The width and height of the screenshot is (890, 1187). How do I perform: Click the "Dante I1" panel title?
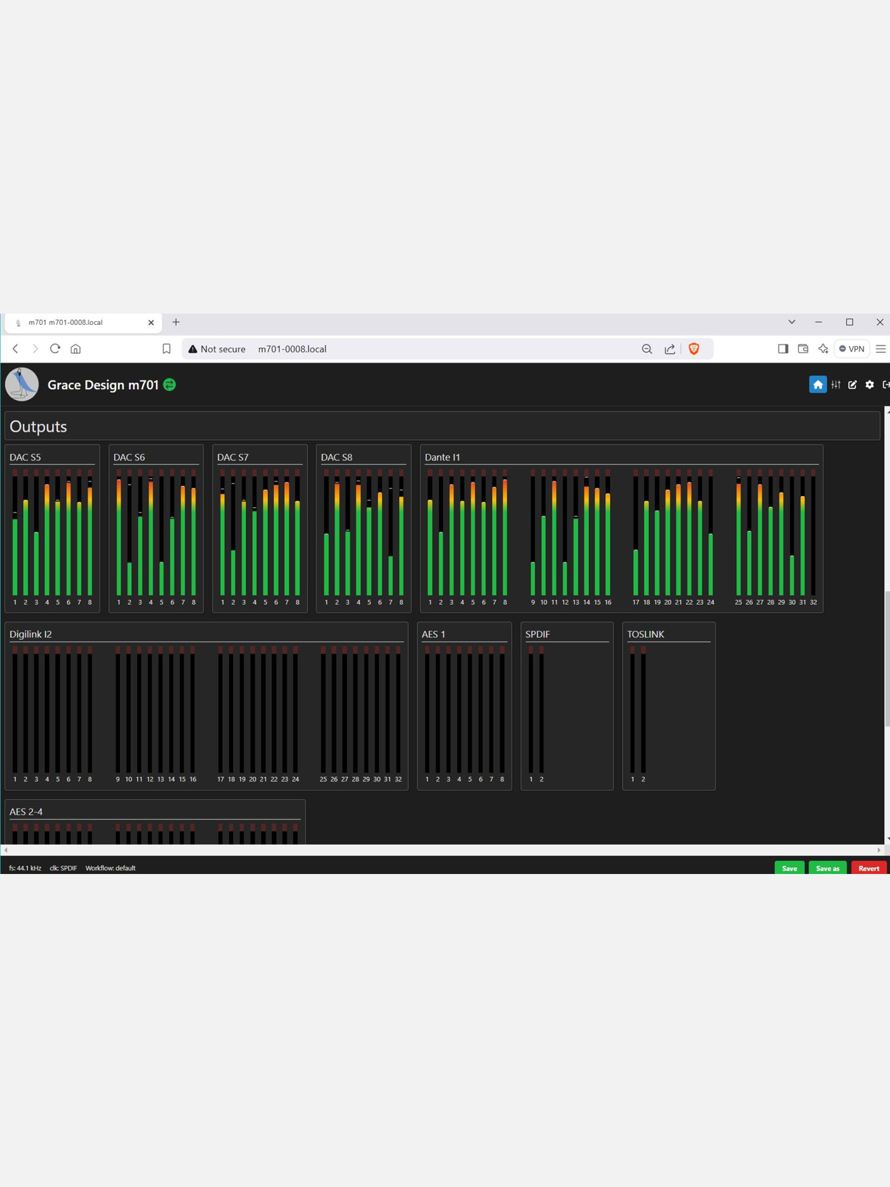coord(442,457)
